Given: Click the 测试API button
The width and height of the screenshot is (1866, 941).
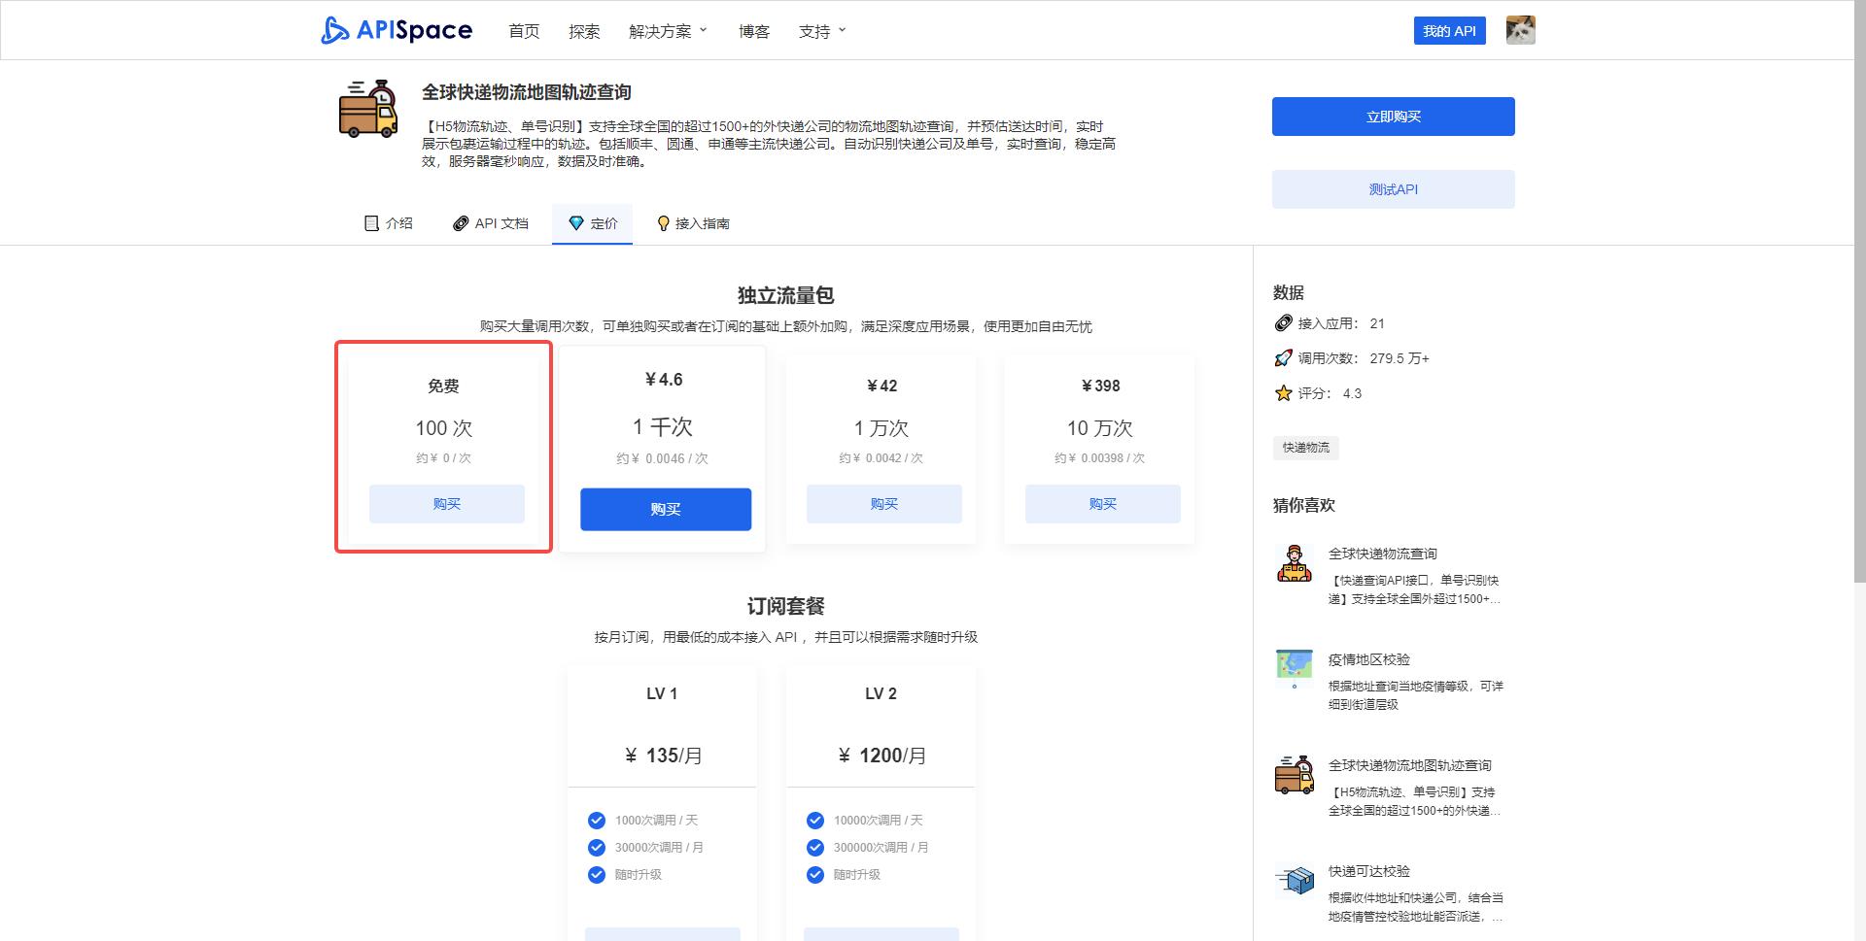Looking at the screenshot, I should coord(1393,188).
